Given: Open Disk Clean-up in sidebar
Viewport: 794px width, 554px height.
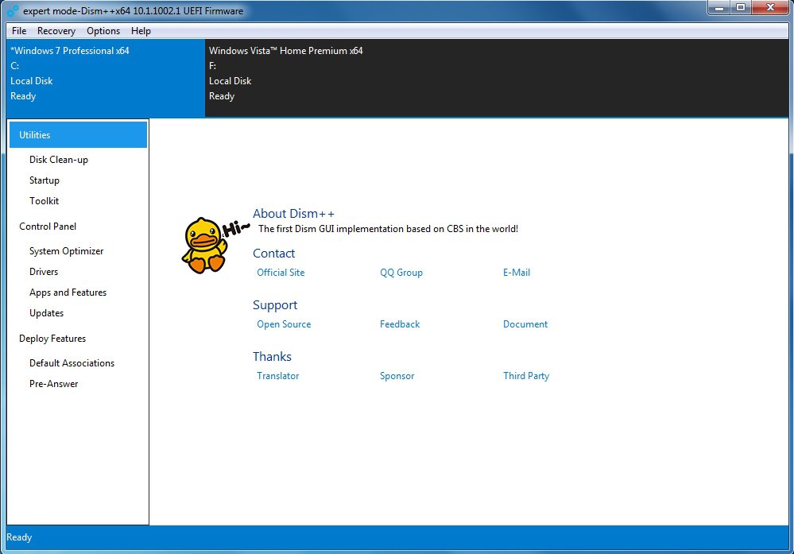Looking at the screenshot, I should click(59, 160).
